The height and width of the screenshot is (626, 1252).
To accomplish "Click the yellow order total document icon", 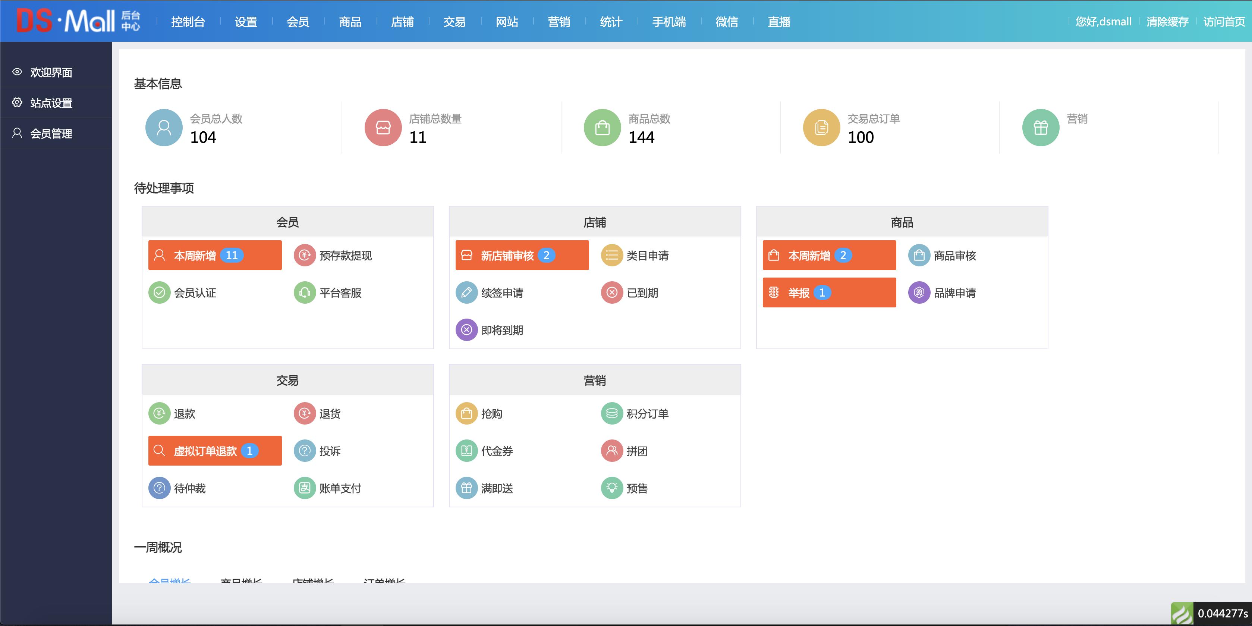I will pos(821,128).
